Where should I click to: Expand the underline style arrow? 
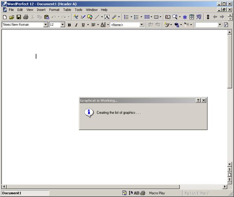pos(88,25)
